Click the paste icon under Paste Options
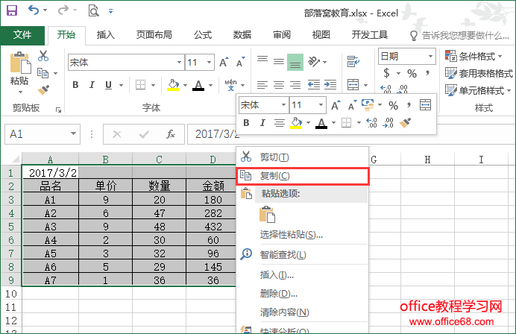The width and height of the screenshot is (516, 334). (x=267, y=215)
